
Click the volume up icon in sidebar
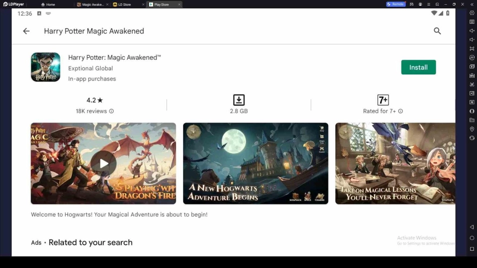[x=472, y=31]
